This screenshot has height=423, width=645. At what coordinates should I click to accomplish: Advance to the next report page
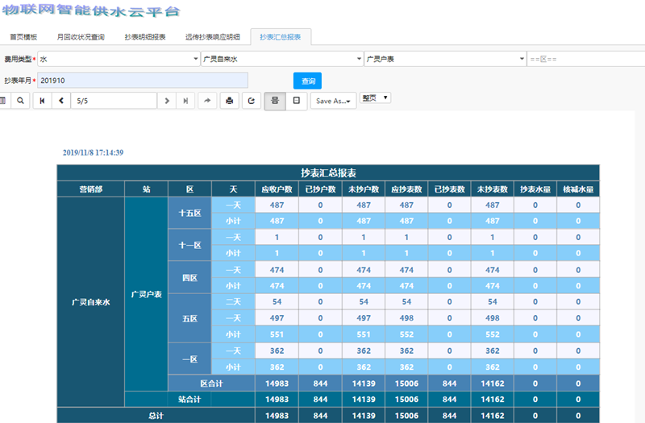[167, 101]
